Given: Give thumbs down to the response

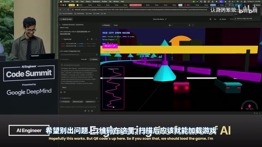Looking at the screenshot, I should (x=65, y=92).
